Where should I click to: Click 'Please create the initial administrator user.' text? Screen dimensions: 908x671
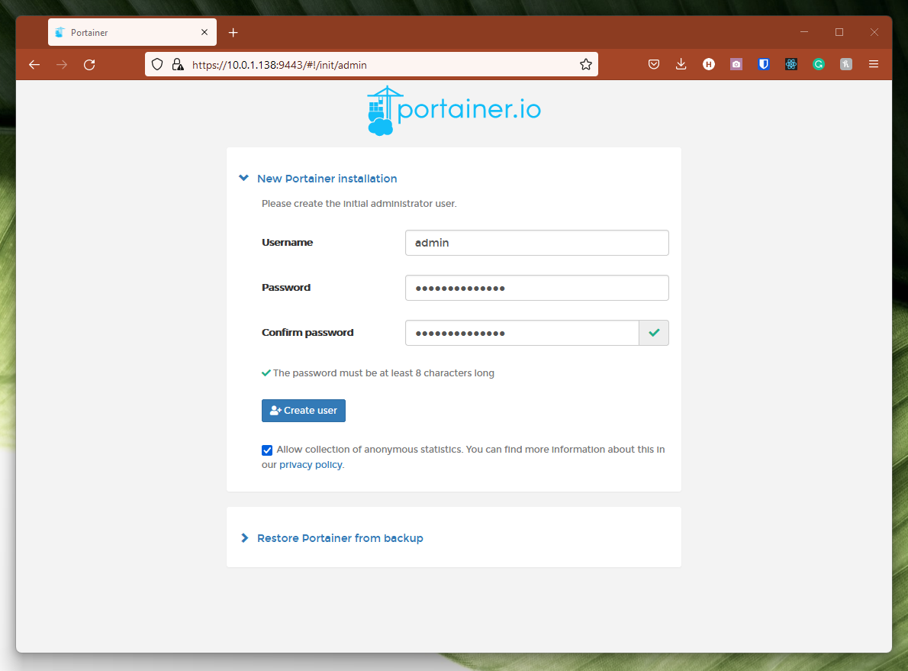coord(359,204)
